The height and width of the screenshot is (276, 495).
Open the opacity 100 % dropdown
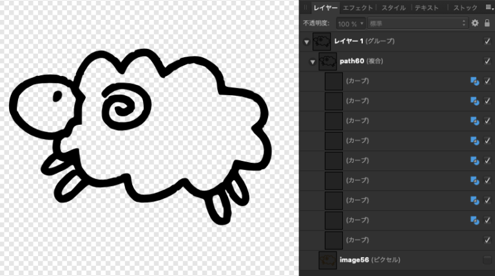pos(350,23)
